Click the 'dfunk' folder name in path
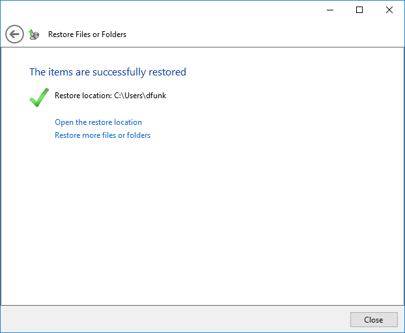 156,96
